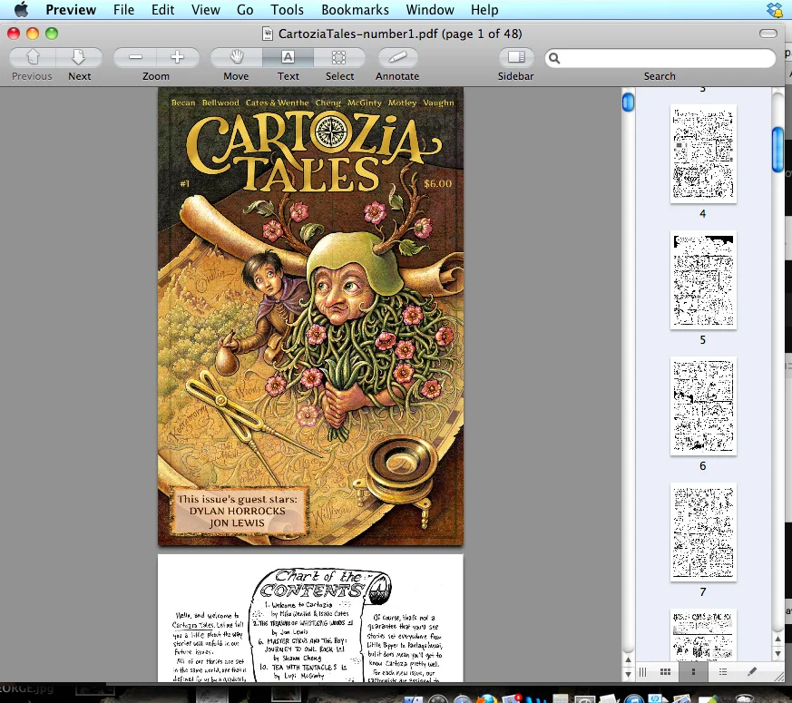This screenshot has width=792, height=703.
Task: Open the Bookmarks menu
Action: 355,10
